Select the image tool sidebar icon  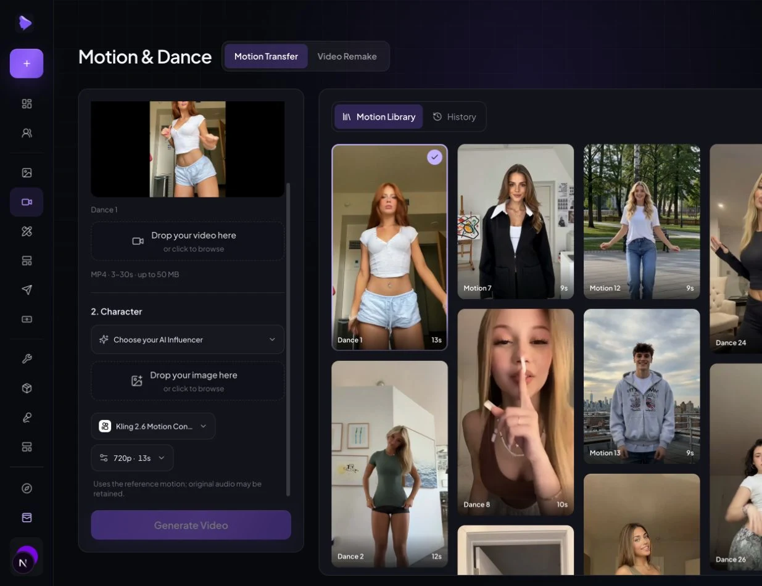[27, 173]
